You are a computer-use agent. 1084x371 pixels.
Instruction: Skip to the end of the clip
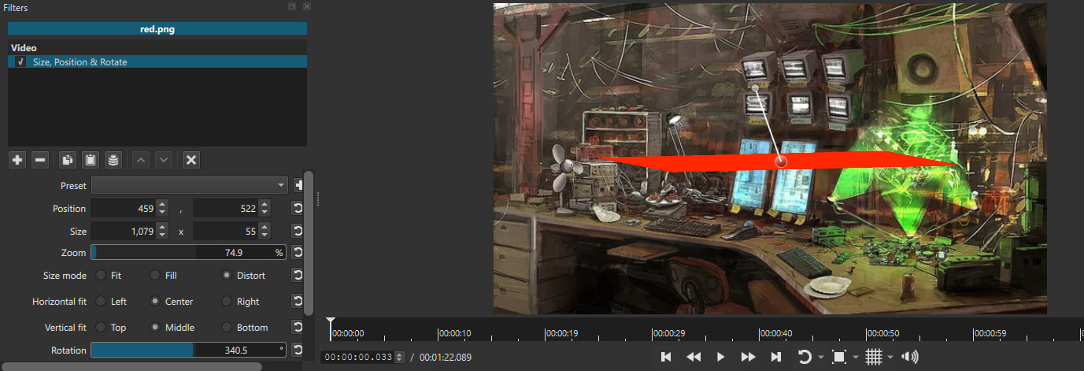pyautogui.click(x=775, y=357)
